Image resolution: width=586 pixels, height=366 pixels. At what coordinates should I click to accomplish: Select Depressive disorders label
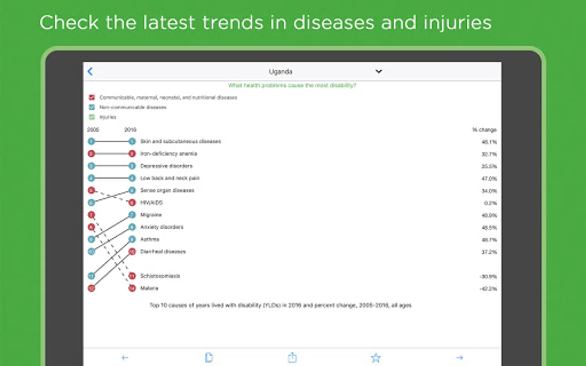166,166
